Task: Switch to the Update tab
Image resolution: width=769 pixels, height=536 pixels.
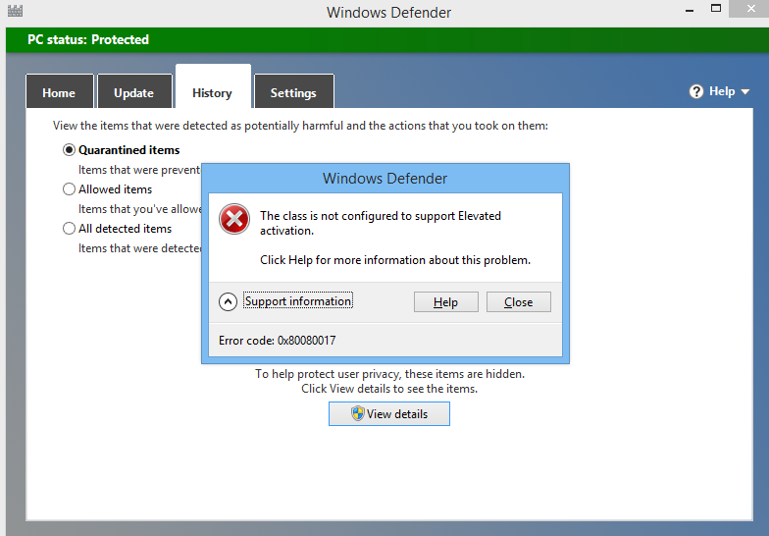Action: (134, 91)
